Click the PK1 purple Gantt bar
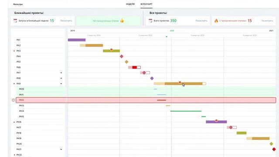 [x=77, y=40]
